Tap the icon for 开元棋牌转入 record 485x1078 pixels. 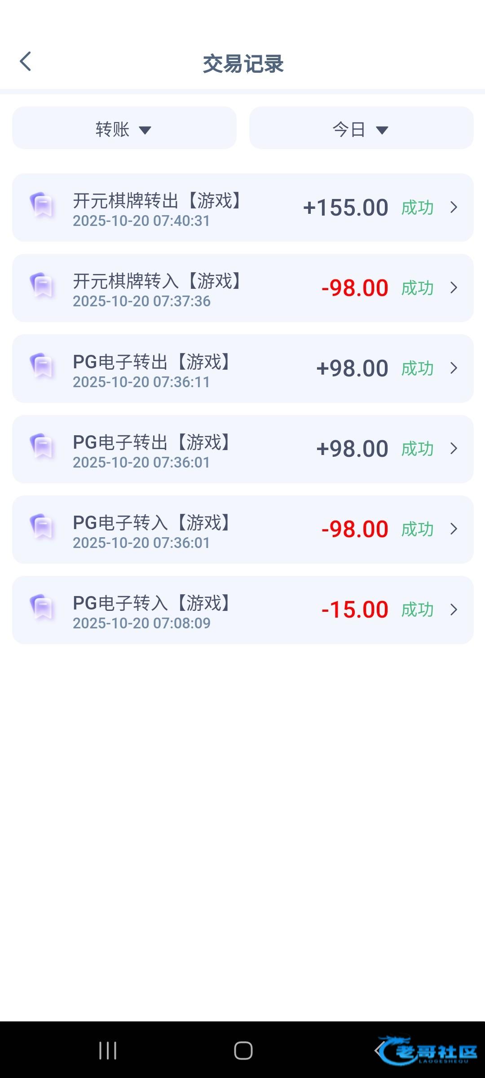coord(42,286)
